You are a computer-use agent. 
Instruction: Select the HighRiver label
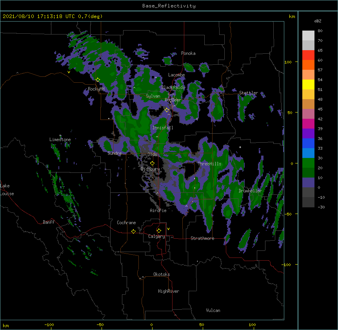point(169,291)
